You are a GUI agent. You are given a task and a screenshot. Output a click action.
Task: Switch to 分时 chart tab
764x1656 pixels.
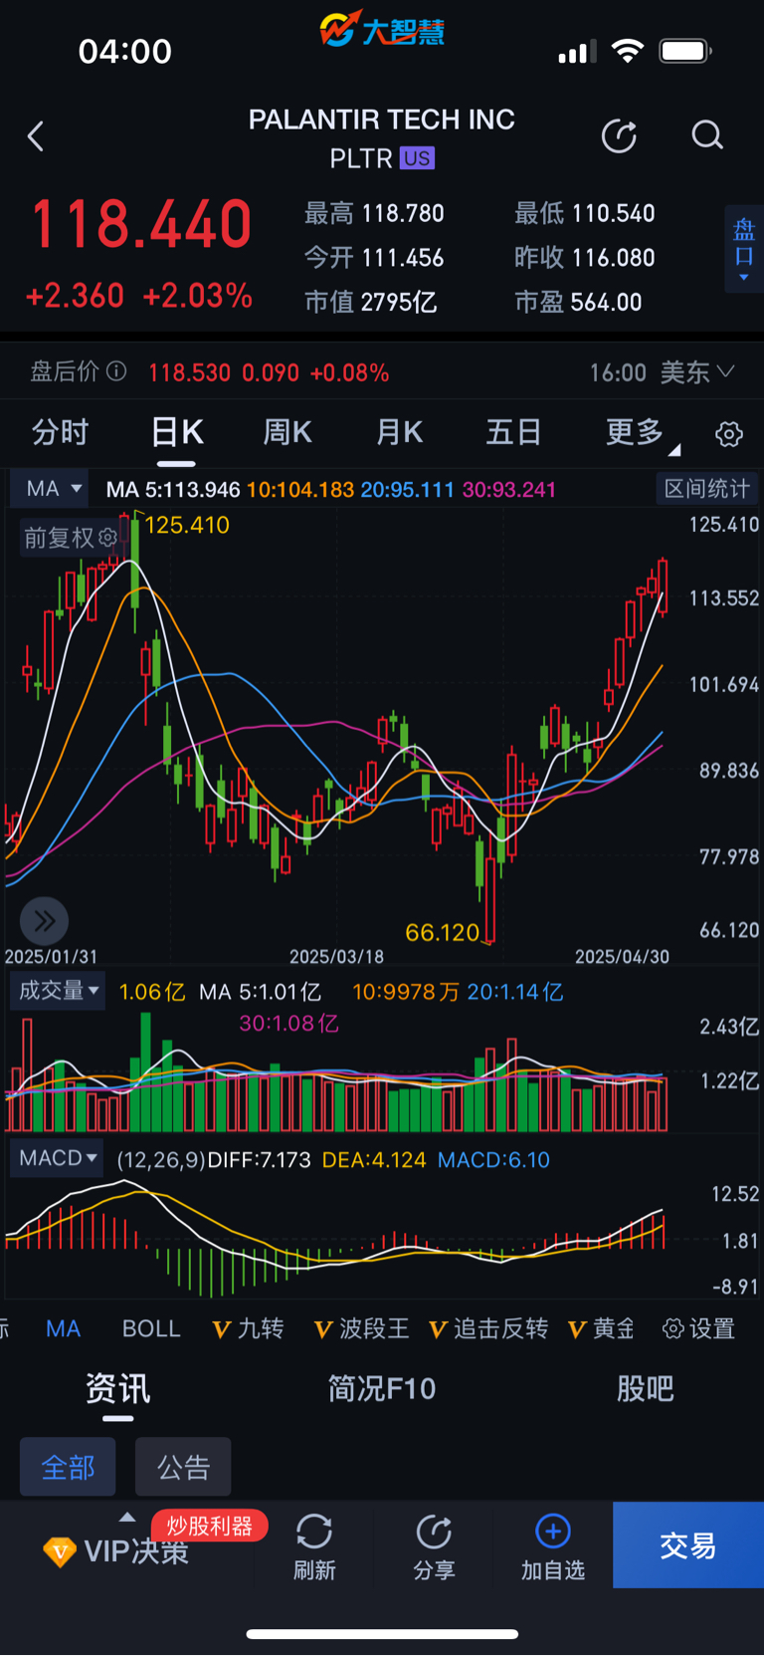click(x=60, y=432)
